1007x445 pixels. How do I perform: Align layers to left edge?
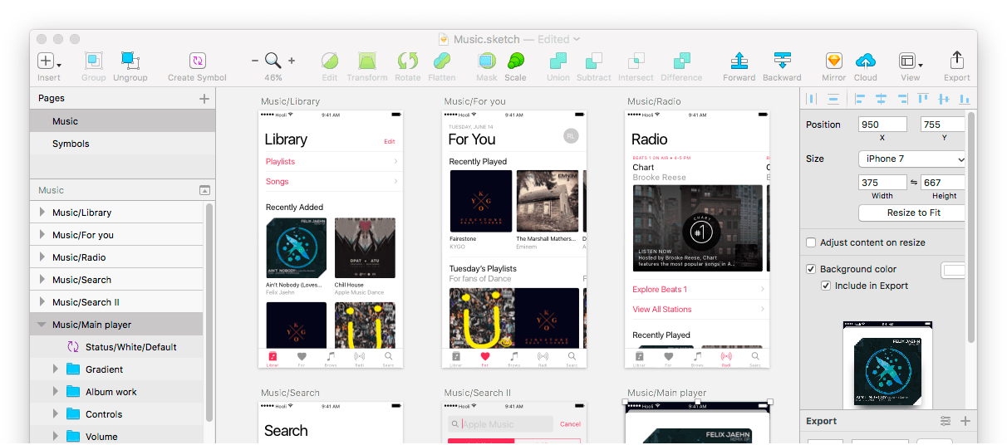click(860, 99)
